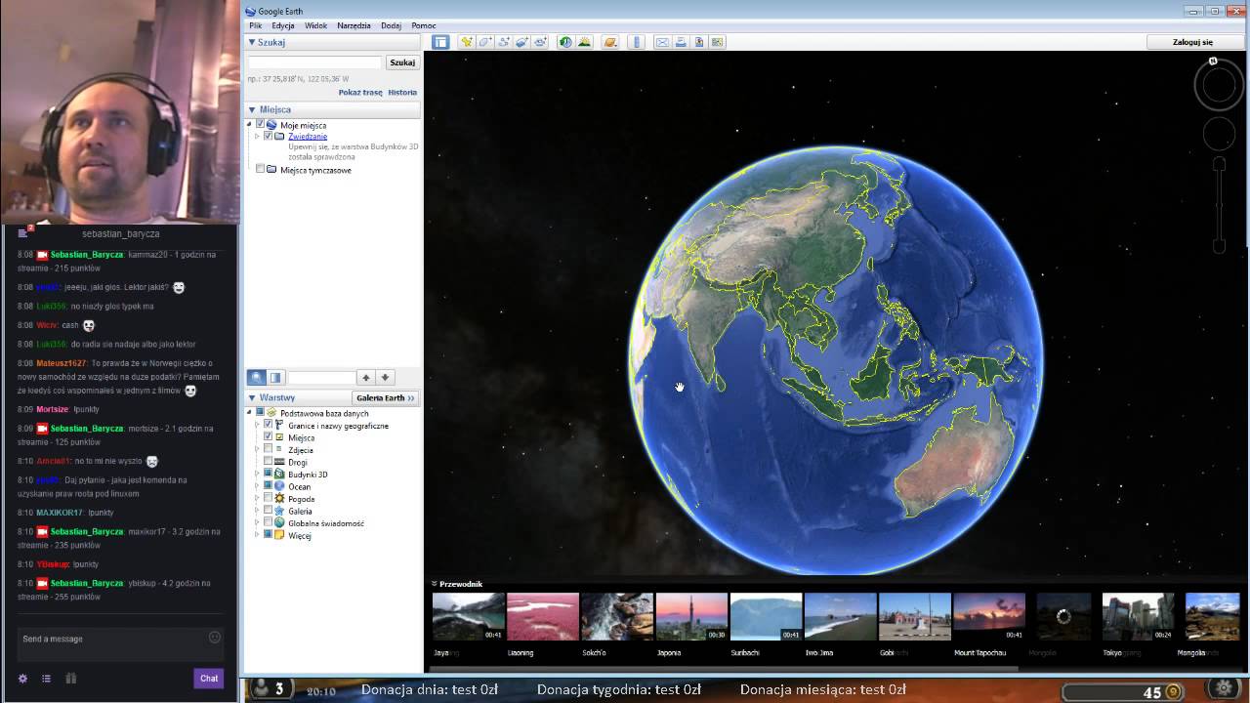Screen dimensions: 1250x703
Task: Click the search-places magnifier icon in Miejsca panel
Action: pos(257,378)
